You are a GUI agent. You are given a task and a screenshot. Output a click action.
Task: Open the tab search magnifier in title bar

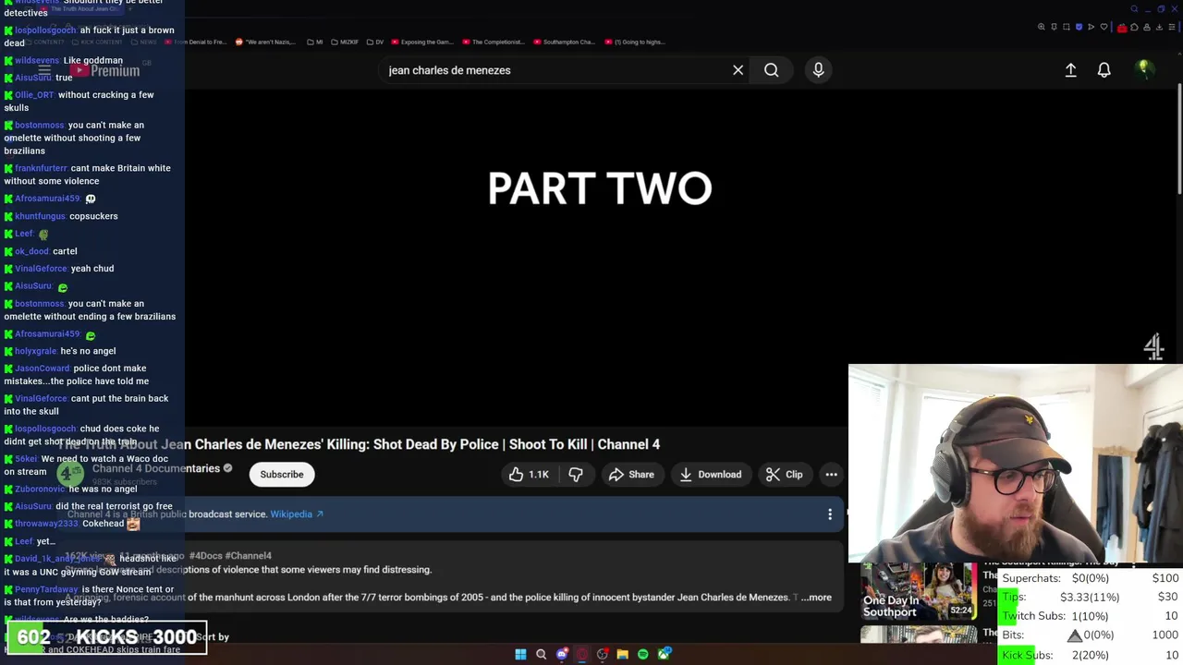[1134, 9]
